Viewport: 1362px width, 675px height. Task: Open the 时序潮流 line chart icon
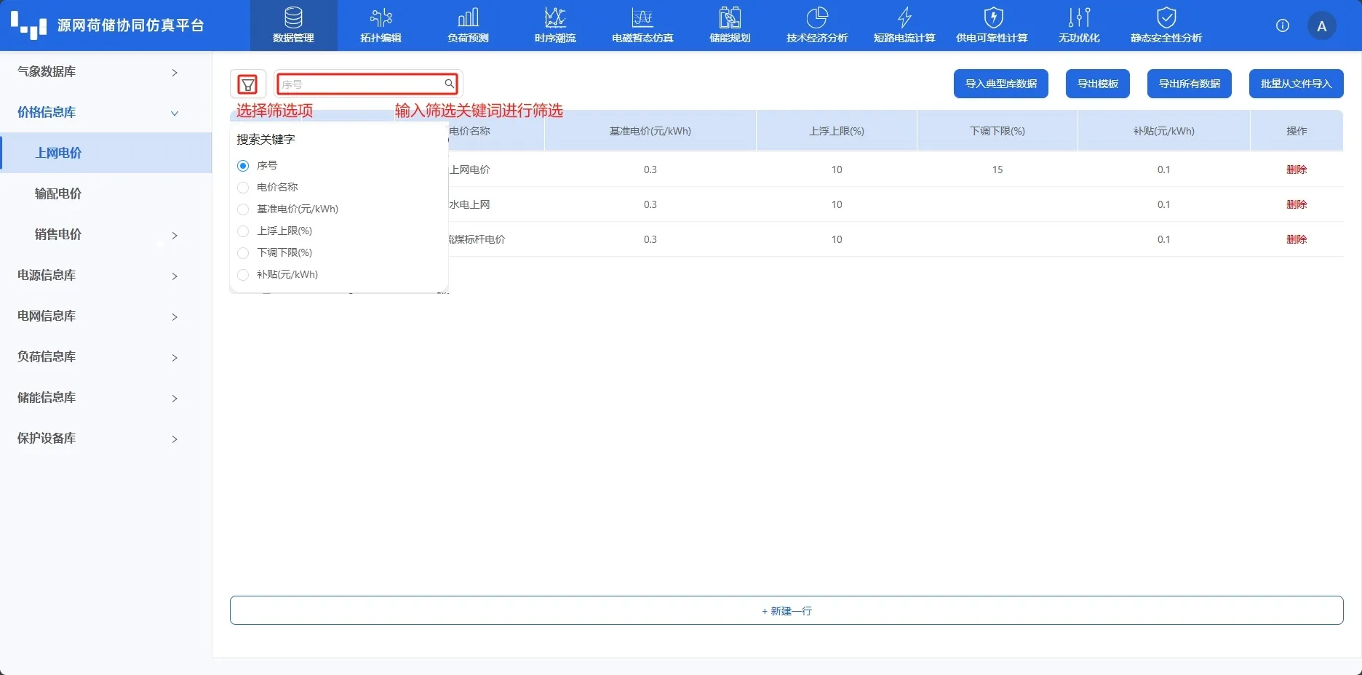555,17
